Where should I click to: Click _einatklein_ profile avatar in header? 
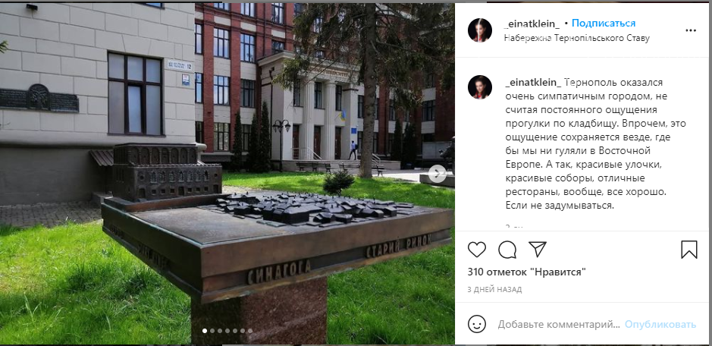pos(480,30)
